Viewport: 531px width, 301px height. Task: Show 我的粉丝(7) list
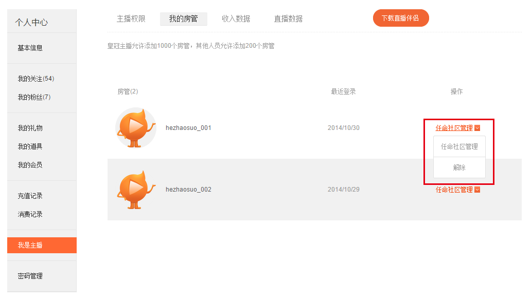34,97
